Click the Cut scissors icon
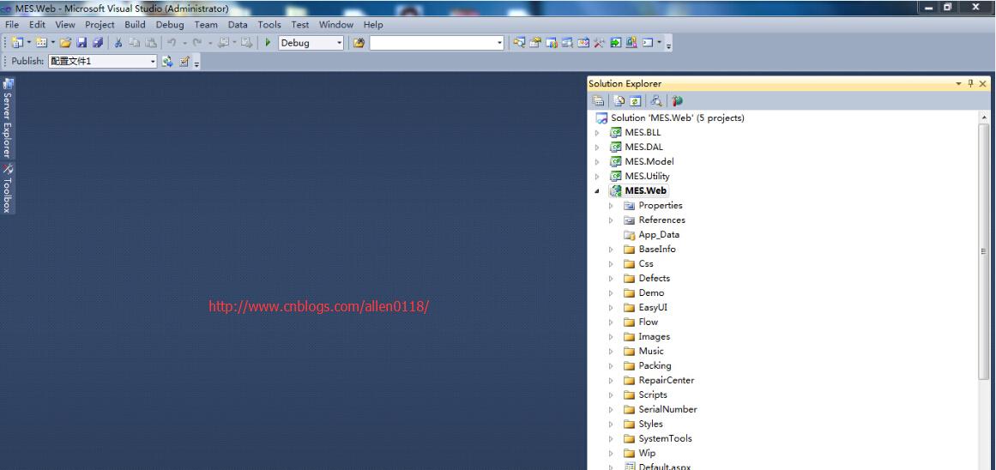The image size is (996, 470). pyautogui.click(x=118, y=43)
